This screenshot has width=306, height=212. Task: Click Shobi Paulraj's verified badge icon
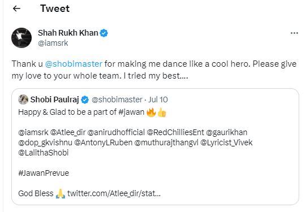click(85, 99)
